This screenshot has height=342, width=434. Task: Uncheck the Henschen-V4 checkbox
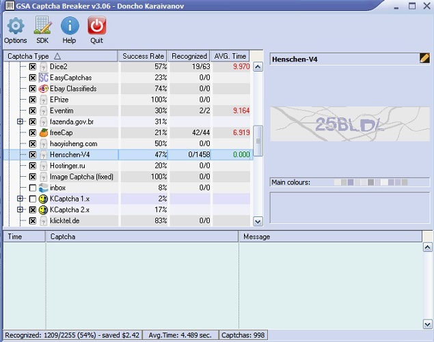(33, 155)
